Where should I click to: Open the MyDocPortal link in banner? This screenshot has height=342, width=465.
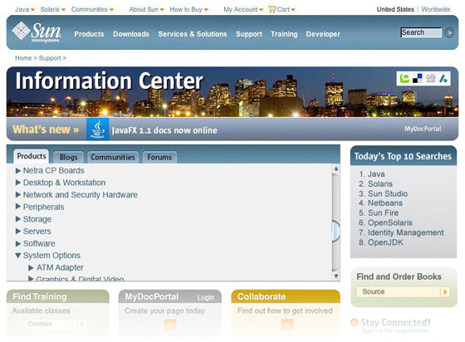coord(423,129)
